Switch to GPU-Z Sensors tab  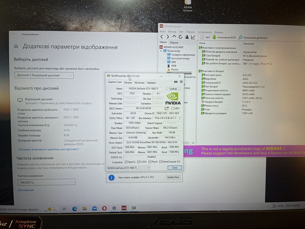click(128, 82)
